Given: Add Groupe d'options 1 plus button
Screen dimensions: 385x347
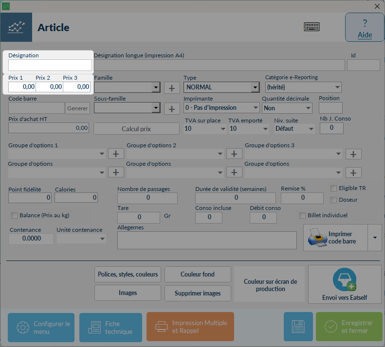Looking at the screenshot, I should pyautogui.click(x=116, y=154).
